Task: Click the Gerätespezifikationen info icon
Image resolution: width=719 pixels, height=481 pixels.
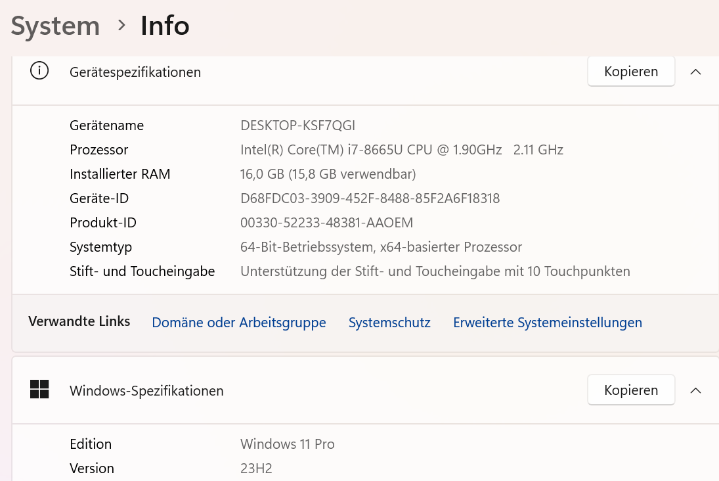Action: coord(39,71)
